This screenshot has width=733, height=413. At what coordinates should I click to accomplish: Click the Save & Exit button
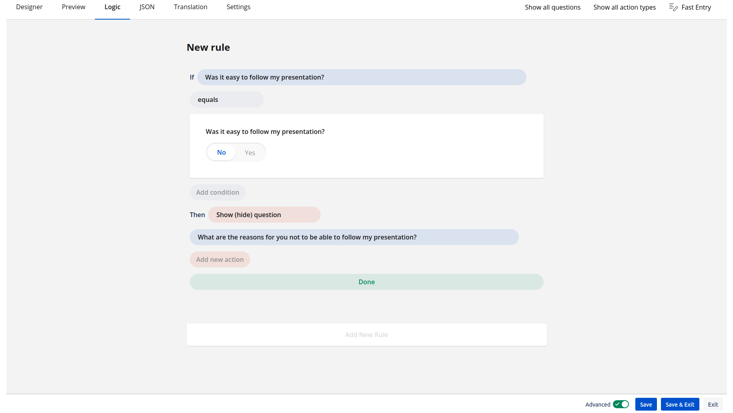[x=680, y=404]
